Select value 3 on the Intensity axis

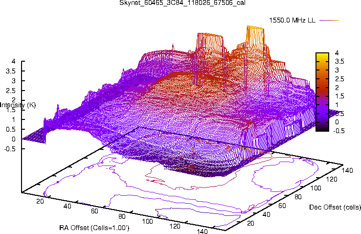[x=14, y=81]
